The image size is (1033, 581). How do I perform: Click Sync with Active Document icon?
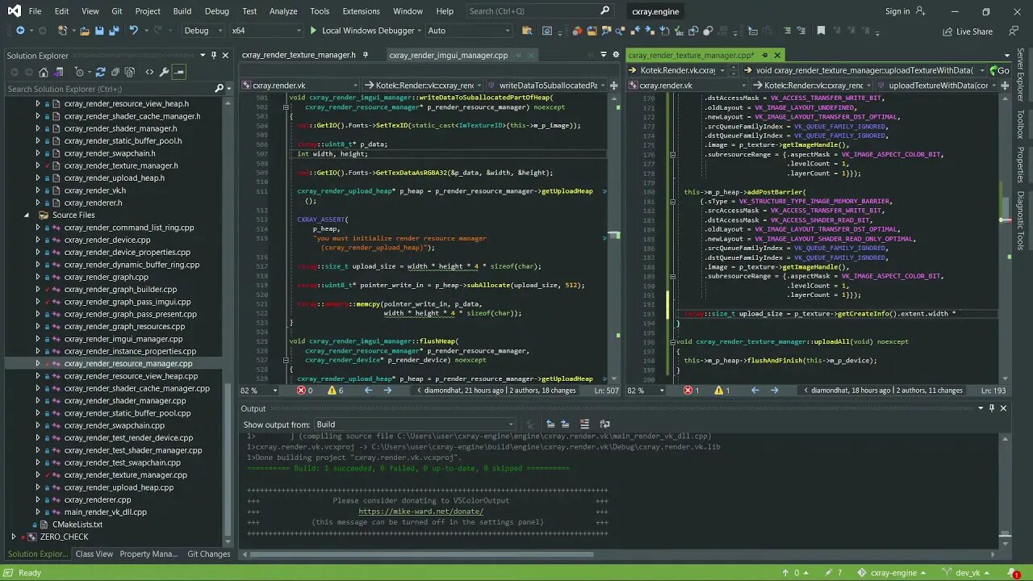(101, 72)
